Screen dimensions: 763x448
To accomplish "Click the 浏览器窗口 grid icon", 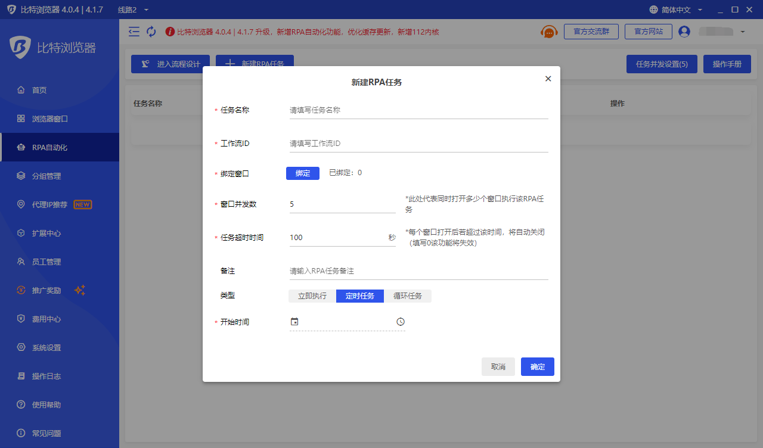I will coord(21,119).
